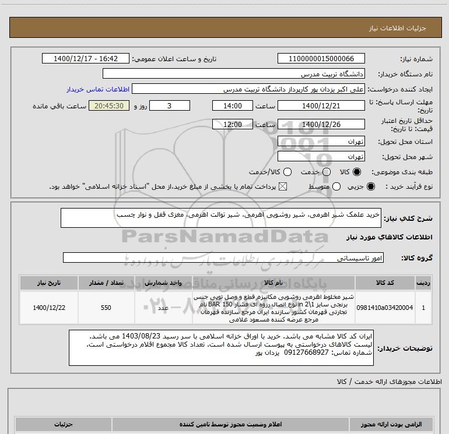The height and width of the screenshot is (434, 449).
Task: Click the requester field علی اکبر یزدان پور
Action: 248,89
